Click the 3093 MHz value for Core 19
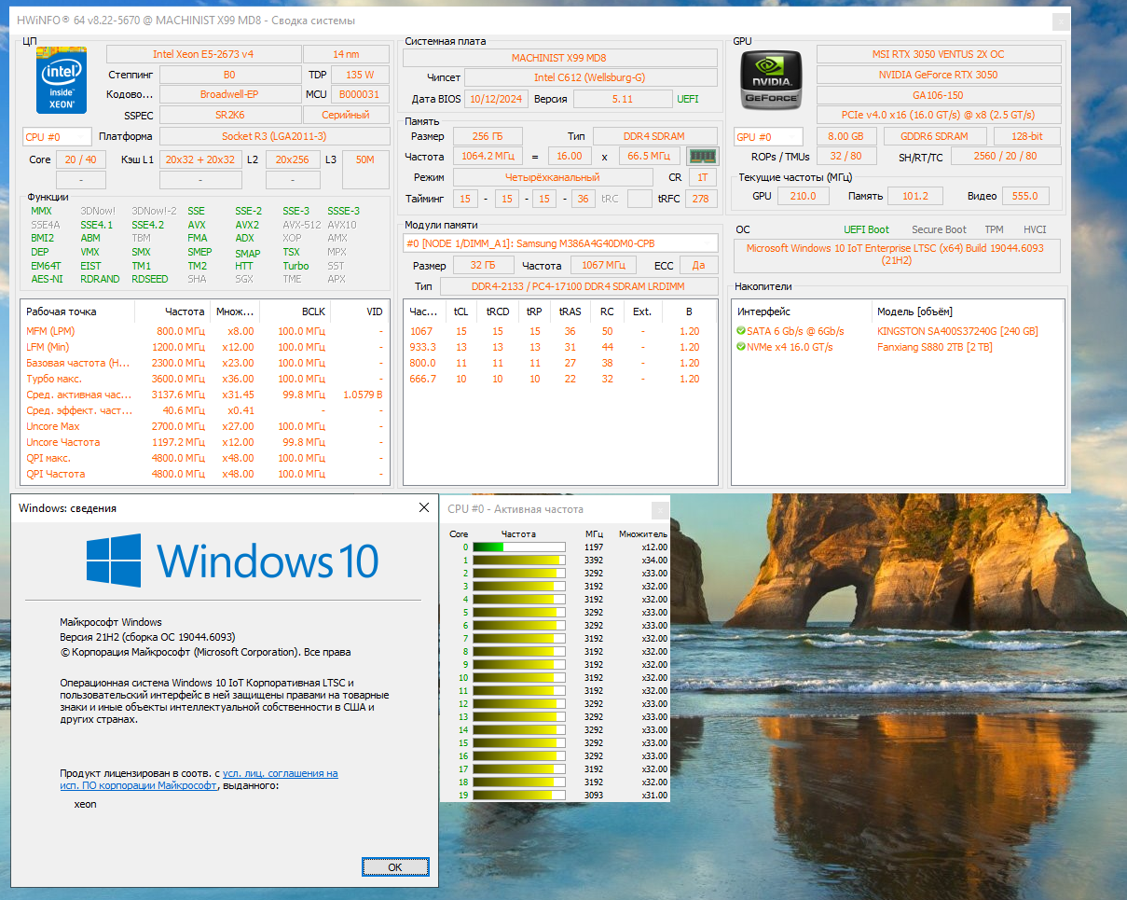 coord(594,796)
